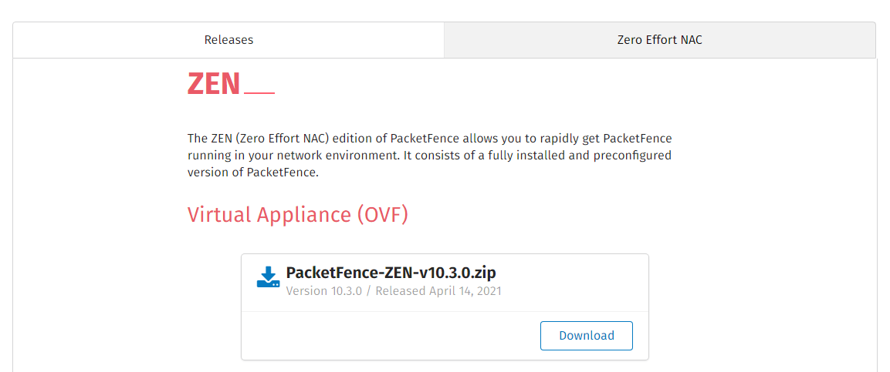Click the ZEN heading
890x372 pixels.
(214, 83)
